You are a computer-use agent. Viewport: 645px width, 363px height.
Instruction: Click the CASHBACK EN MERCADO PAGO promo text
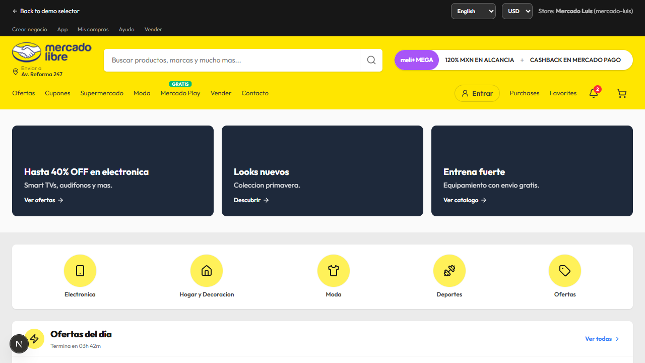tap(575, 60)
